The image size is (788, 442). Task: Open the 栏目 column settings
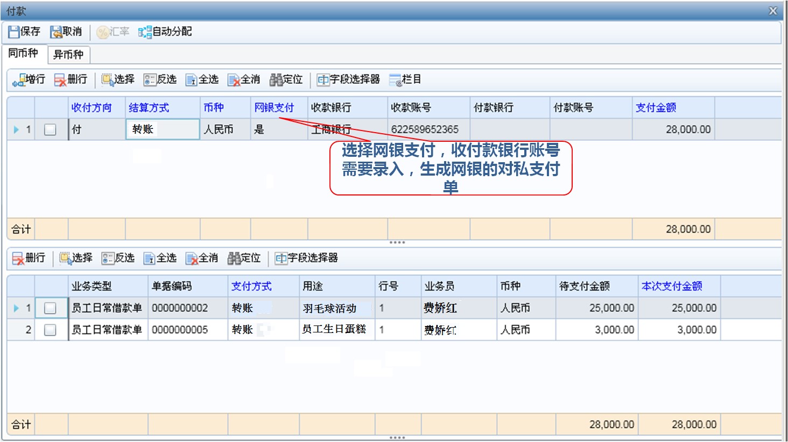click(396, 80)
